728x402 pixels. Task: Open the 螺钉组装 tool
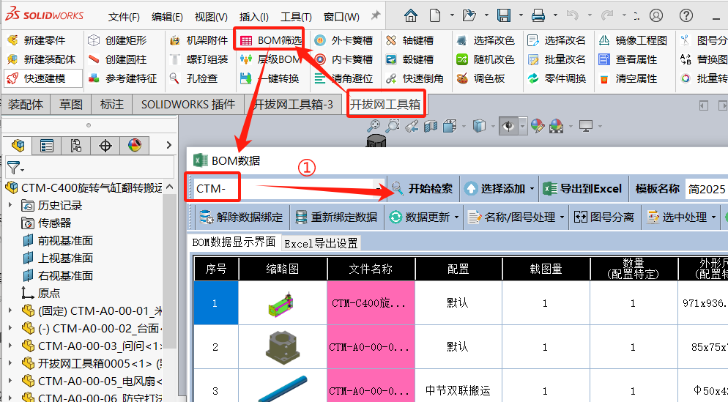pyautogui.click(x=198, y=59)
